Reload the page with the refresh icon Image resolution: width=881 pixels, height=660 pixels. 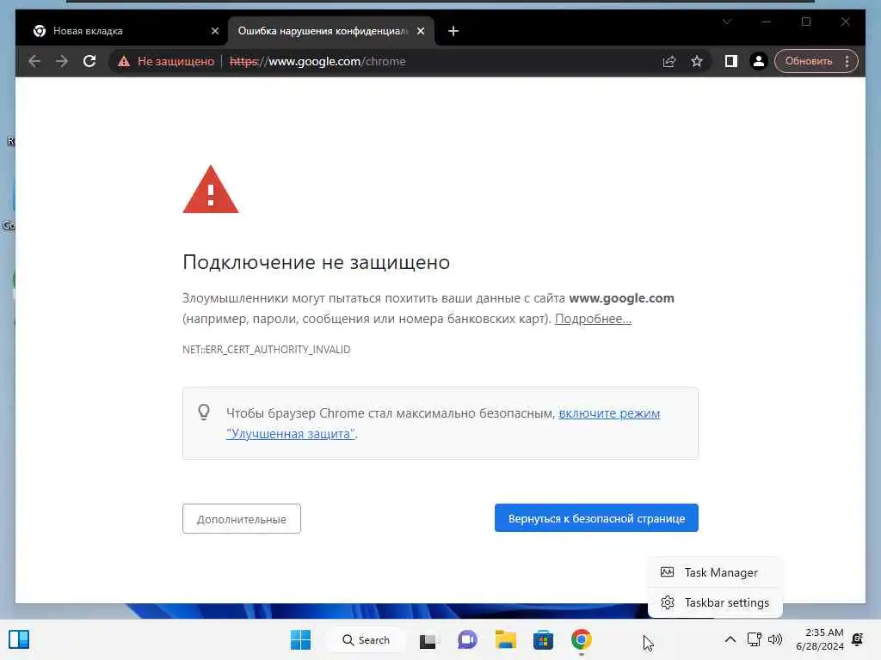point(89,61)
